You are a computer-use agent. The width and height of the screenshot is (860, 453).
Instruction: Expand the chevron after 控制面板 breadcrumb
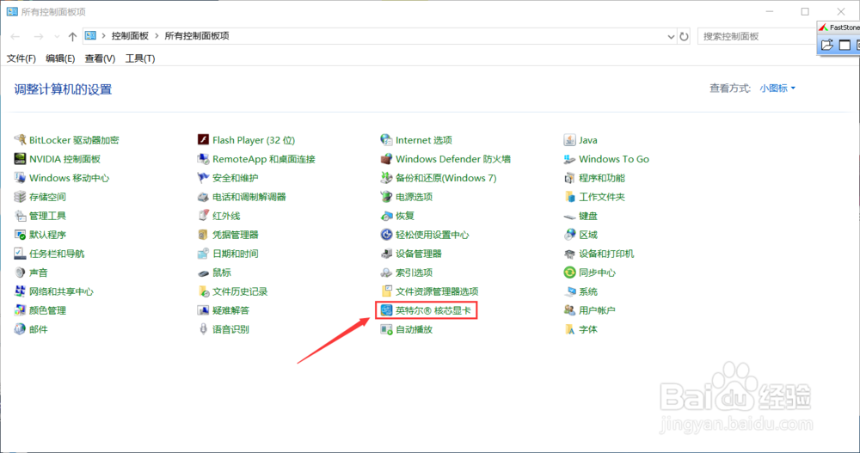pos(157,35)
